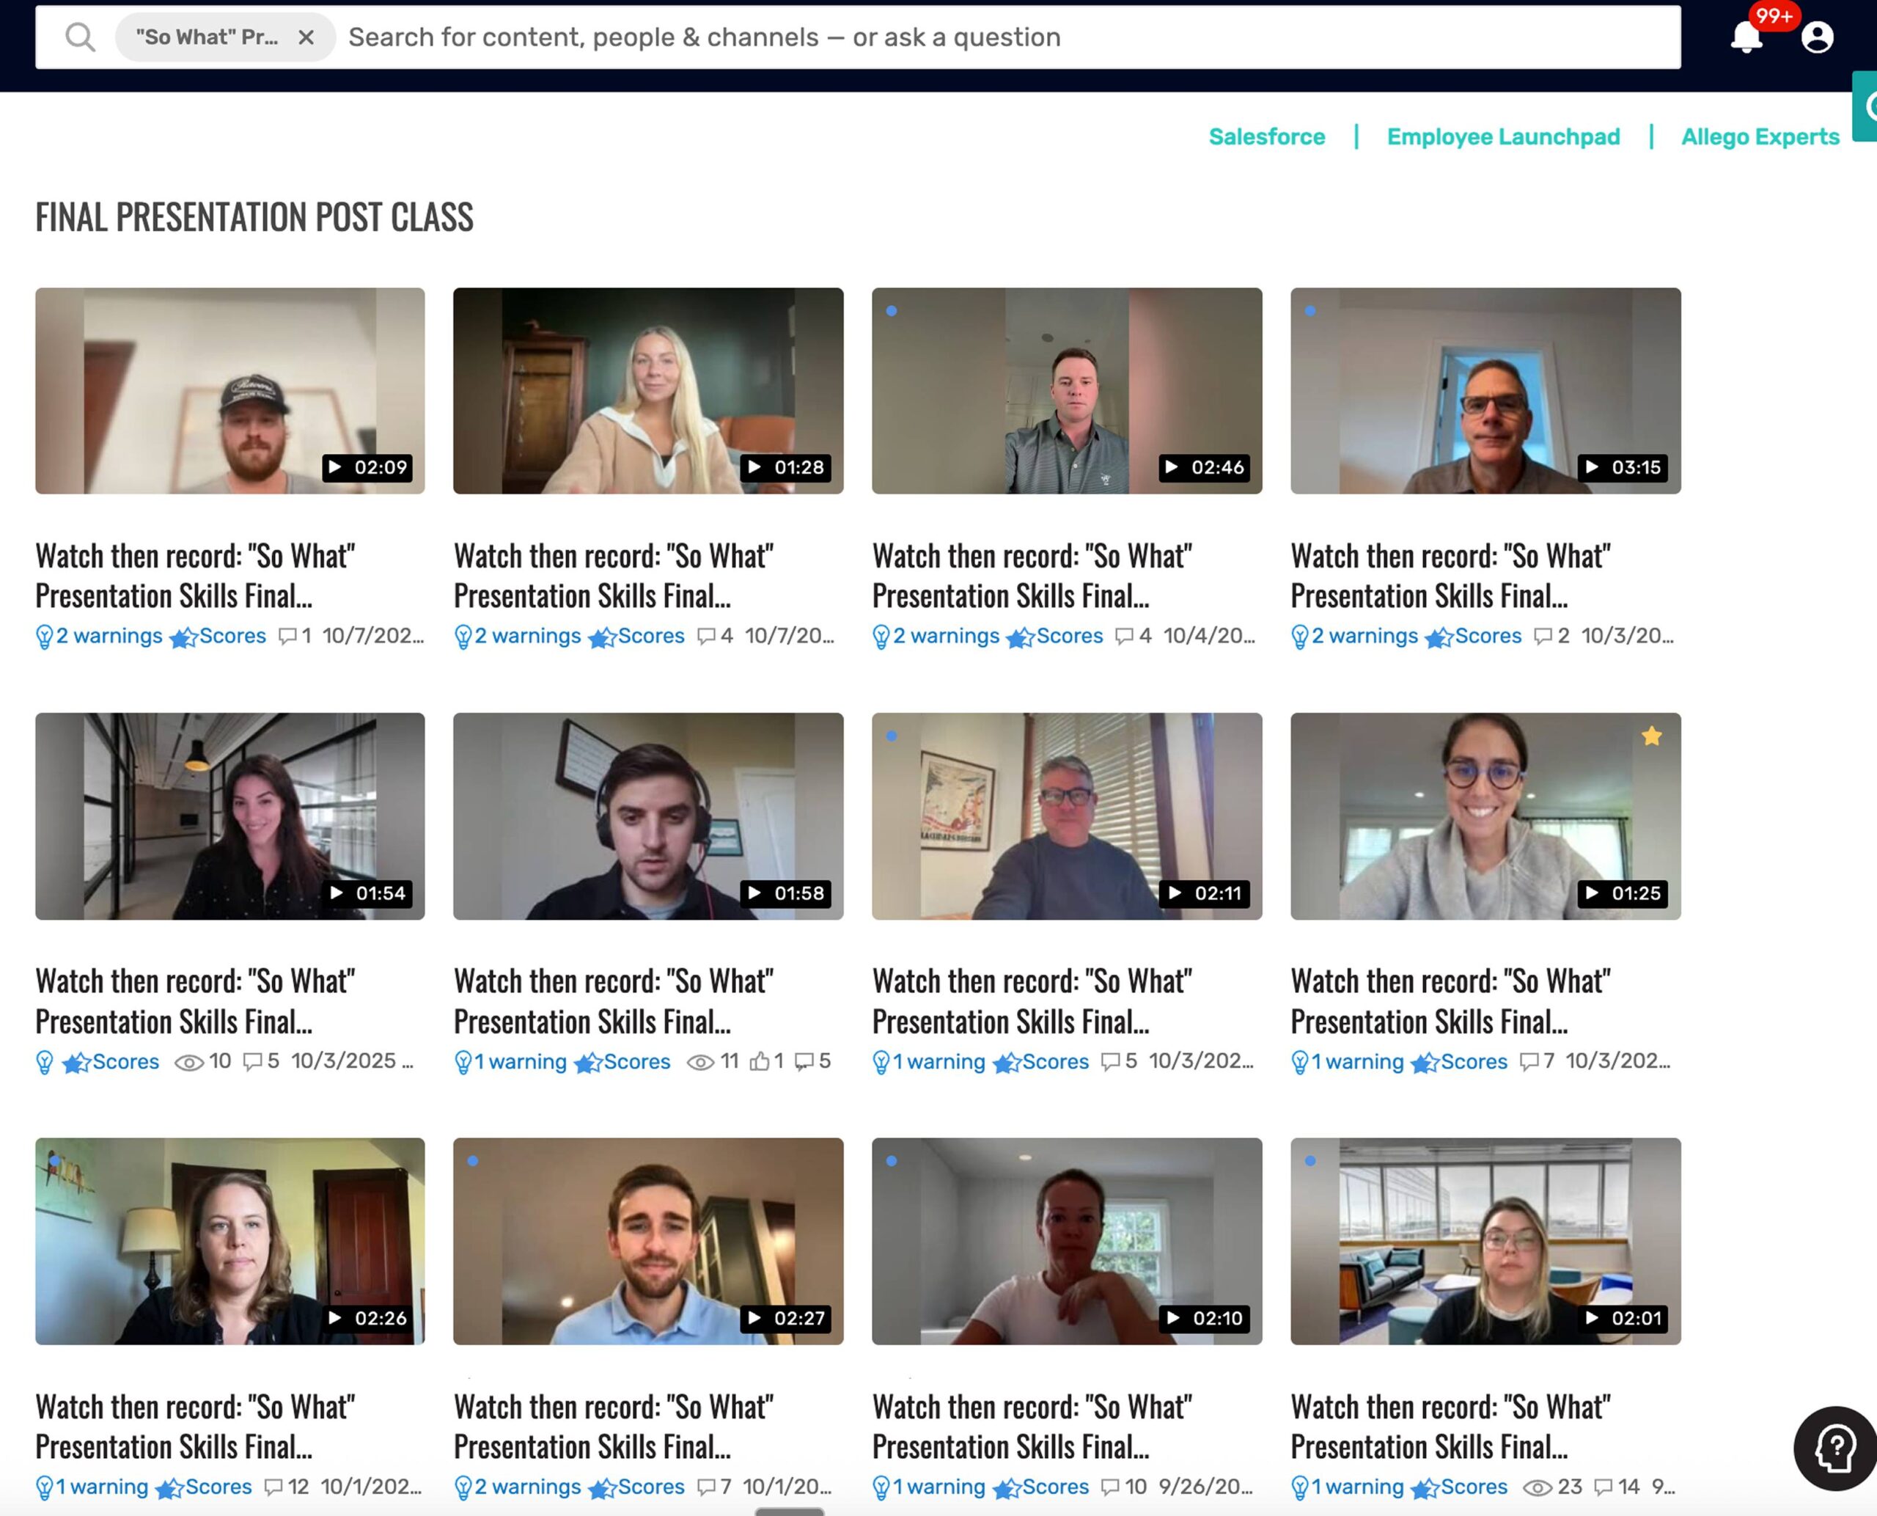Open the Employee Launchpad link

tap(1502, 137)
